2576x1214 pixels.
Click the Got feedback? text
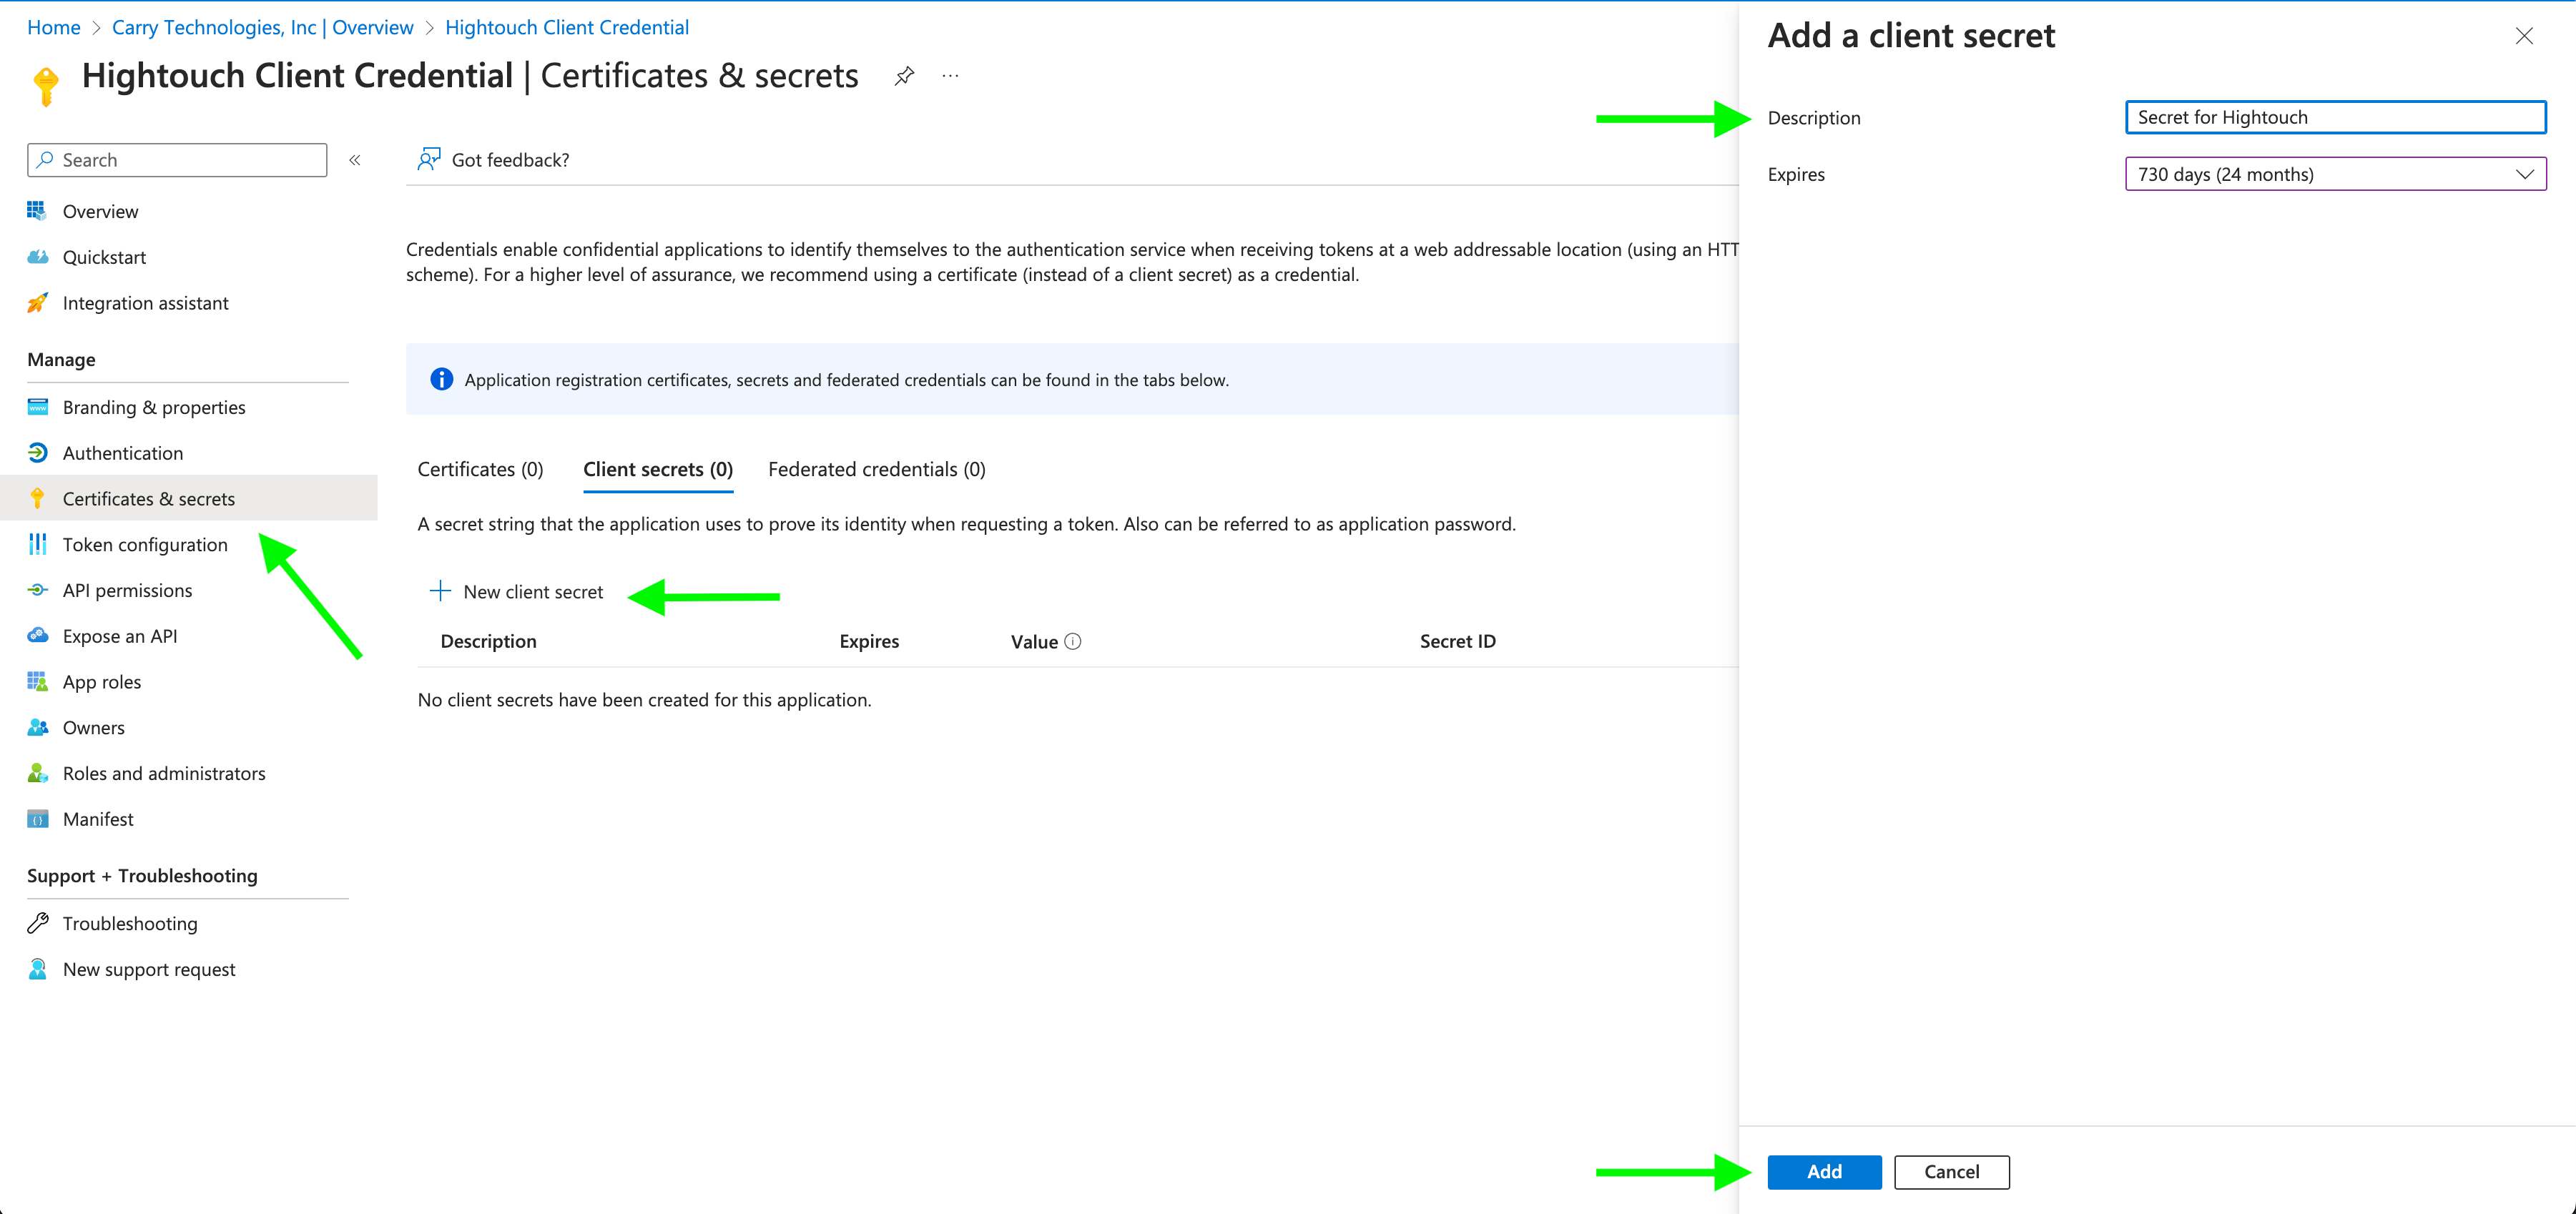[x=510, y=160]
